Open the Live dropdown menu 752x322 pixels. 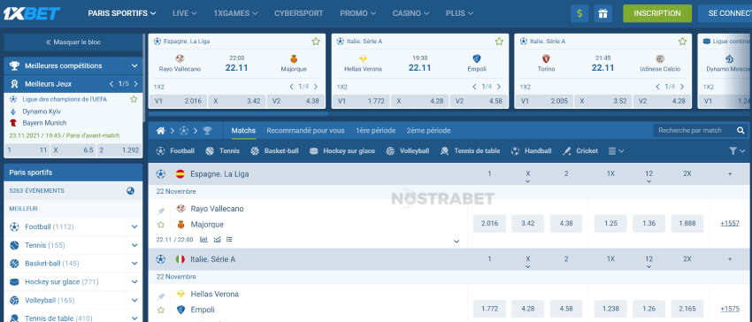(x=185, y=13)
